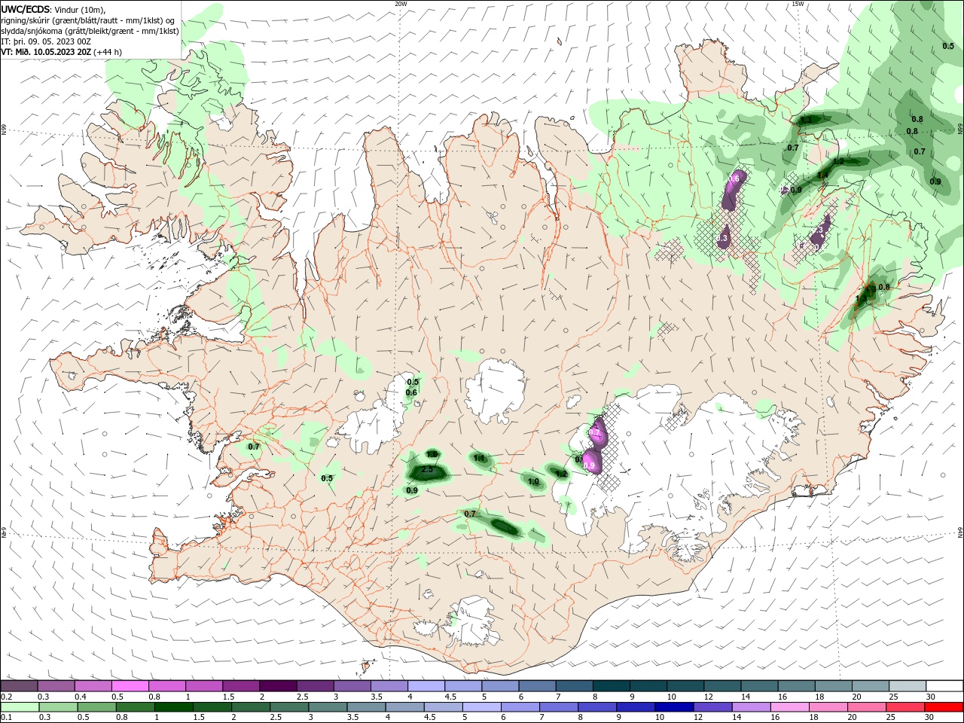Click the 1.0 precipitation value on the map
964x723 pixels.
click(x=533, y=482)
